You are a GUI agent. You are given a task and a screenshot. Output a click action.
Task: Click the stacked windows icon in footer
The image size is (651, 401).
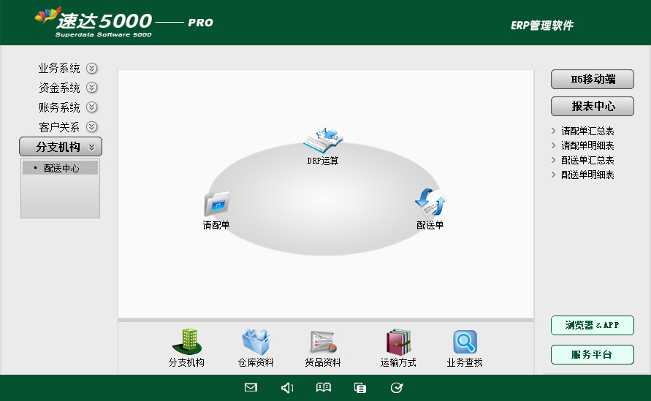pyautogui.click(x=360, y=388)
